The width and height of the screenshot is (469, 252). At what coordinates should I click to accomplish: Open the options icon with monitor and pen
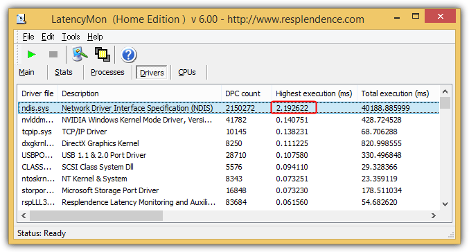tap(80, 55)
